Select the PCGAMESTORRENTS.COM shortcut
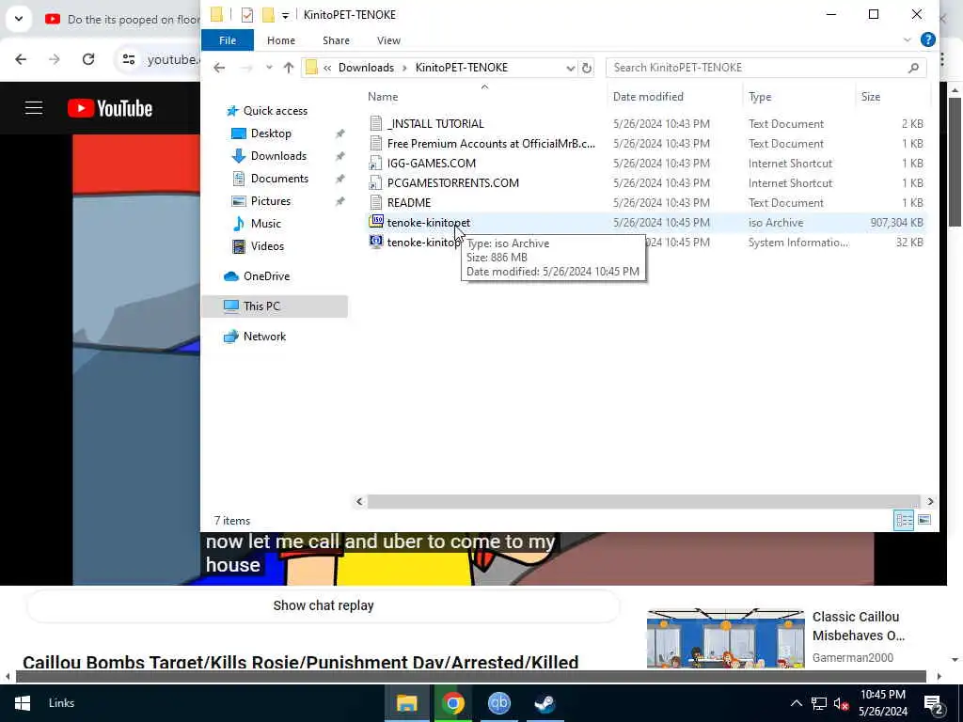The image size is (963, 722). [x=452, y=183]
